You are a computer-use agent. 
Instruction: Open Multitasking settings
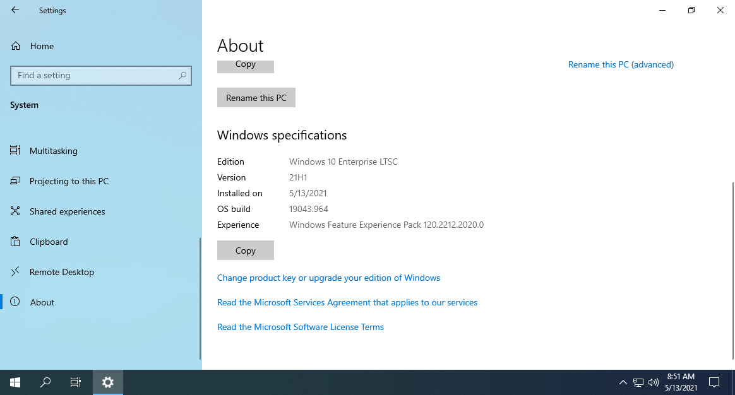(54, 151)
